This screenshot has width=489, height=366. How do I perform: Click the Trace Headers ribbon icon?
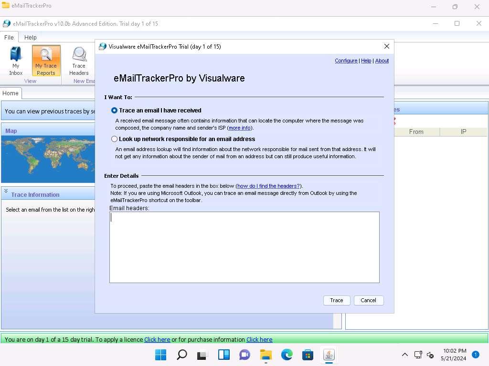click(x=79, y=61)
